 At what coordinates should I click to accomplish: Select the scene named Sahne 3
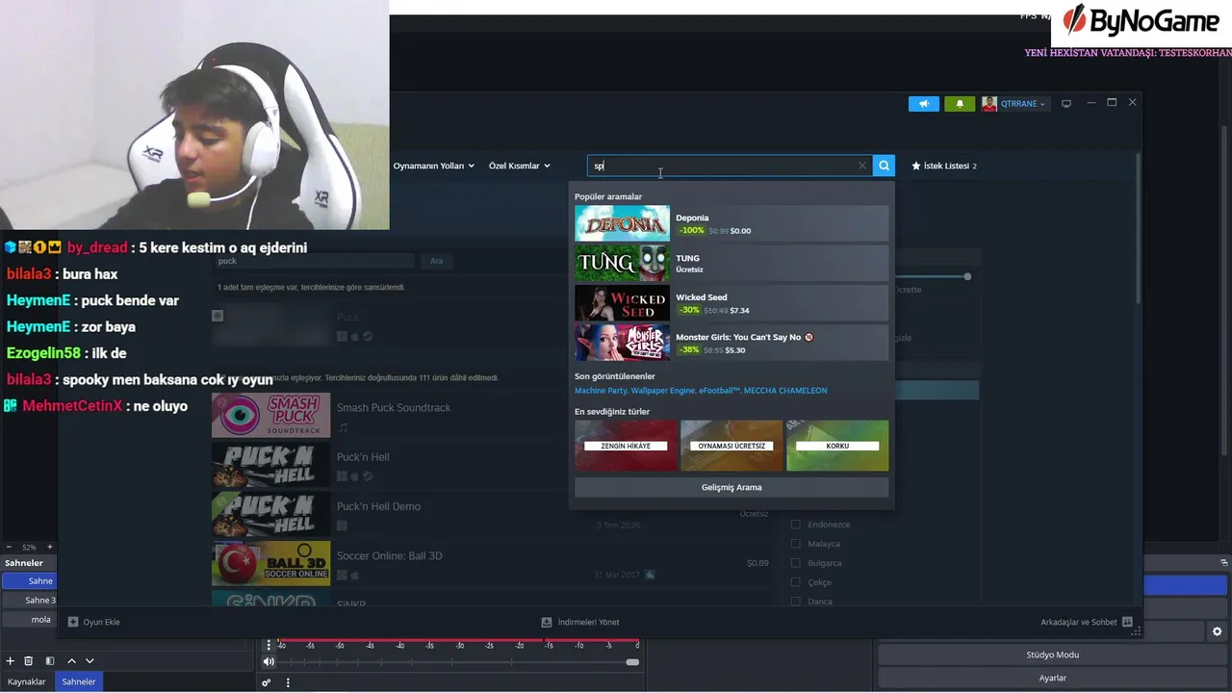pyautogui.click(x=29, y=601)
